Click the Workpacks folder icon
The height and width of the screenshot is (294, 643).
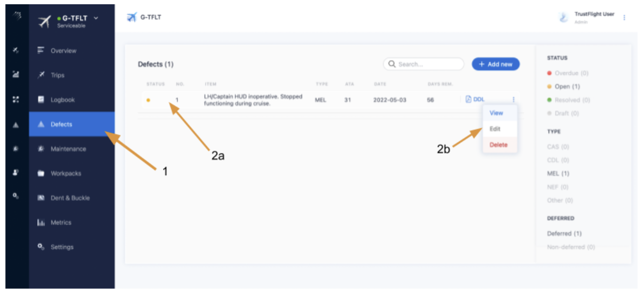pos(41,174)
